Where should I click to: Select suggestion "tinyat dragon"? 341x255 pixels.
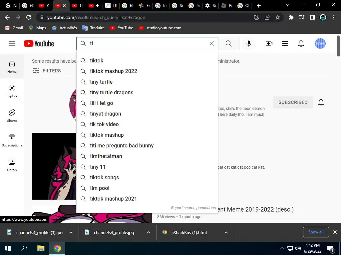[x=147, y=114]
